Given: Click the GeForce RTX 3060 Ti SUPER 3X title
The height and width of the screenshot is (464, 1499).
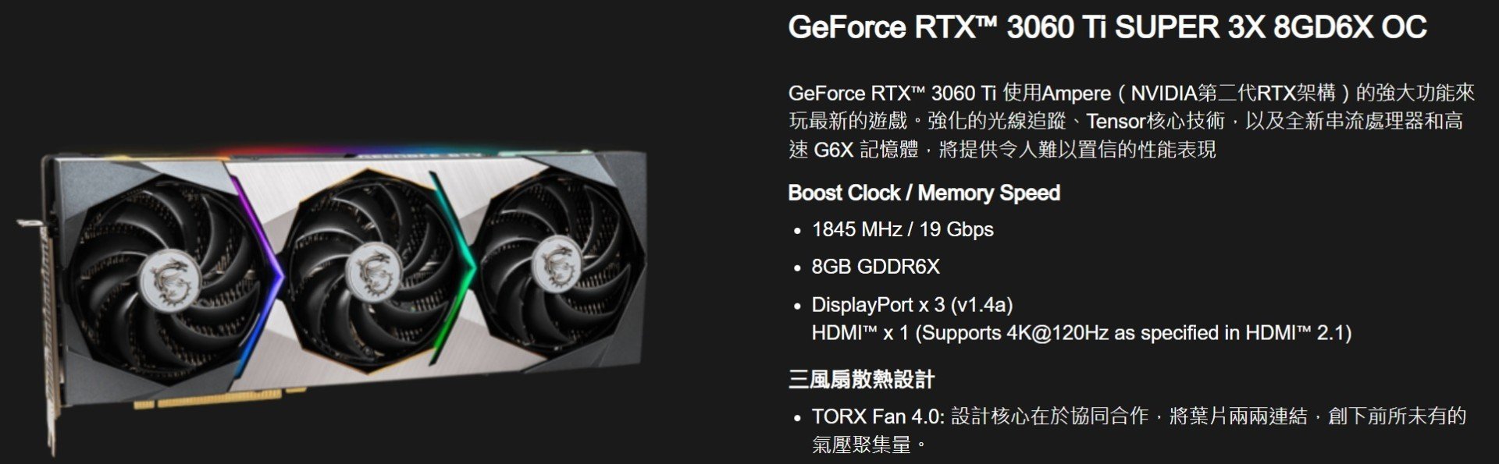Looking at the screenshot, I should [1107, 27].
